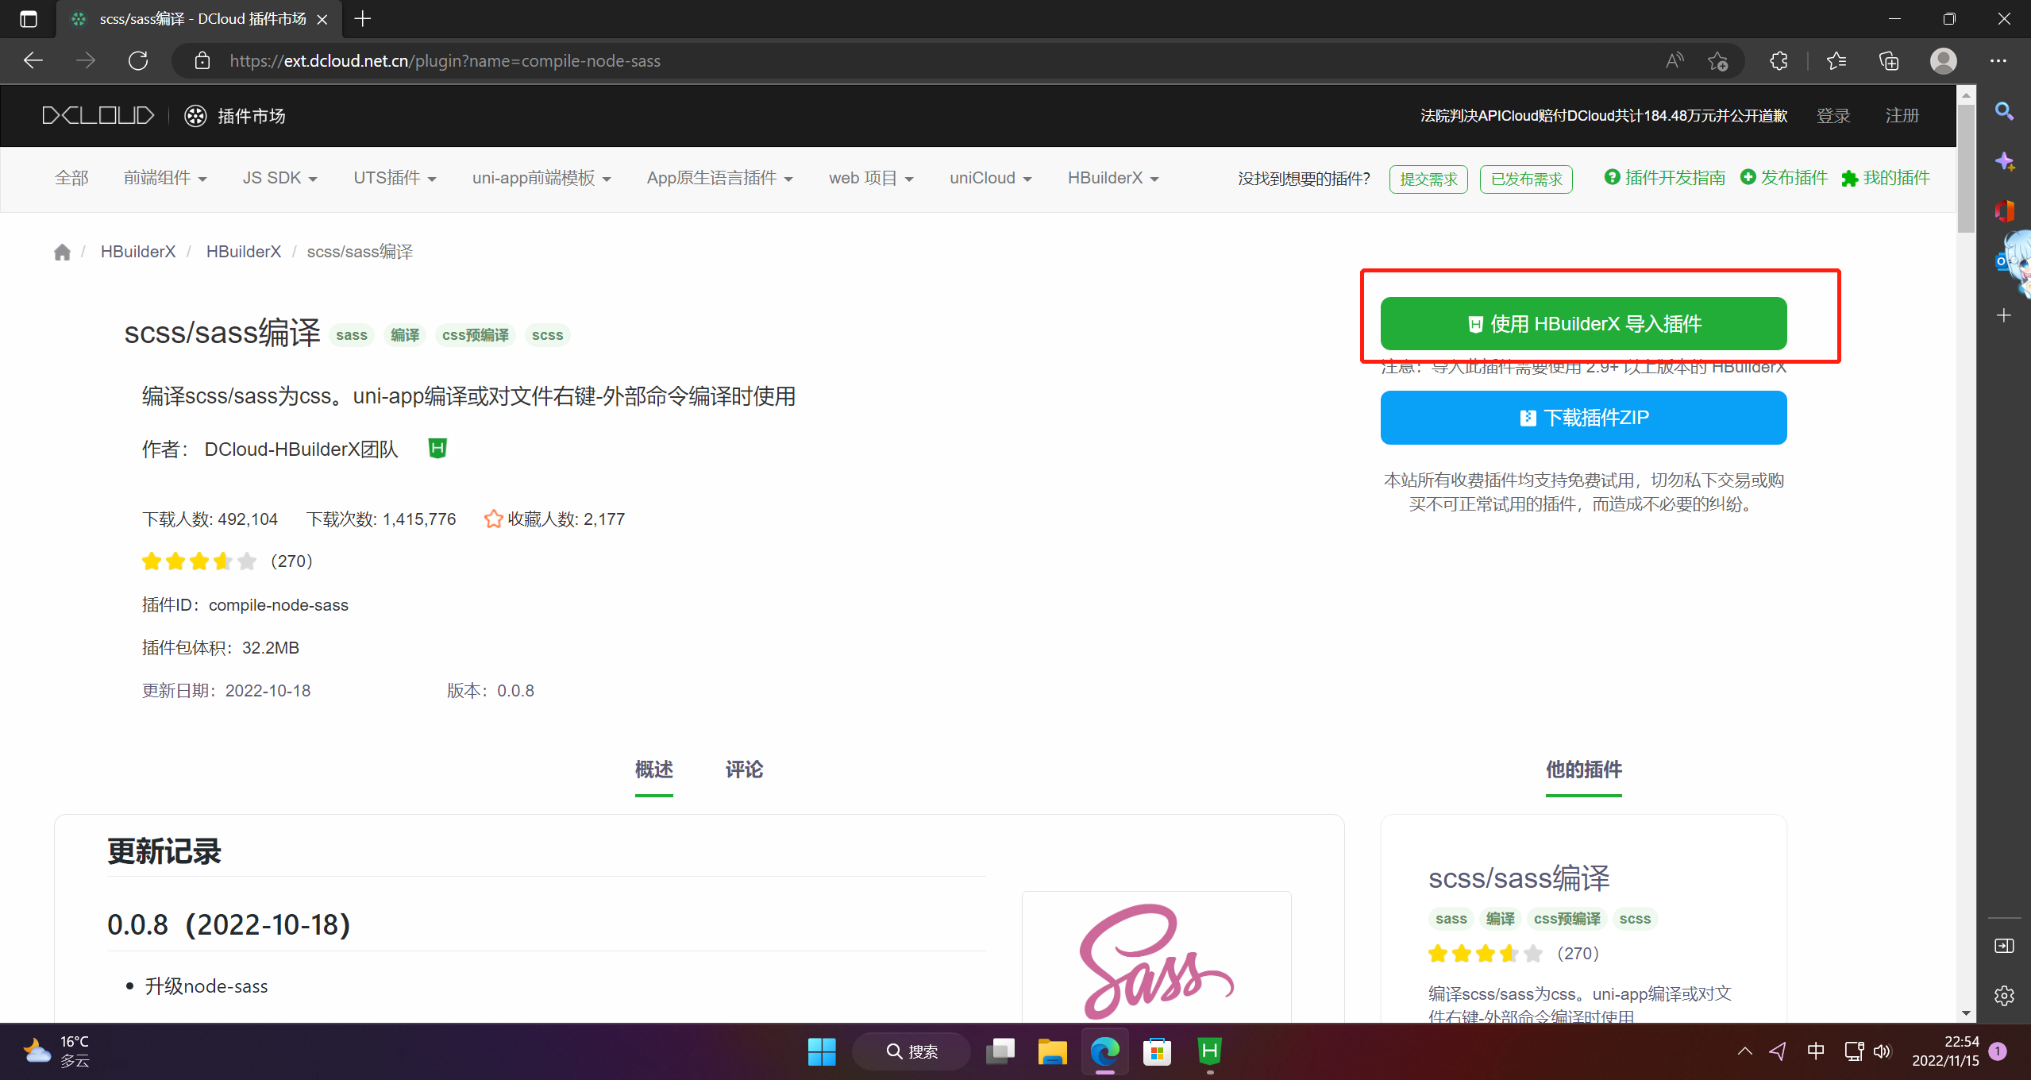Click the page vertical scrollbar thumb
The width and height of the screenshot is (2031, 1080).
(1965, 167)
